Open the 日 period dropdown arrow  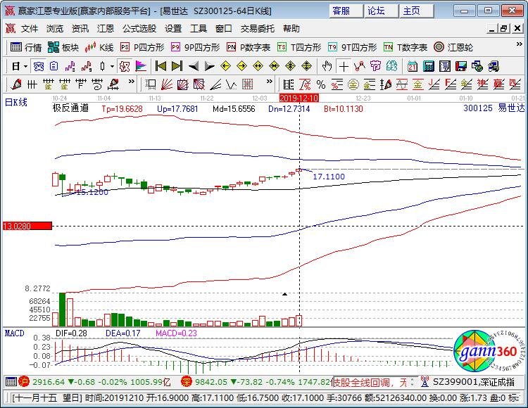(25, 66)
